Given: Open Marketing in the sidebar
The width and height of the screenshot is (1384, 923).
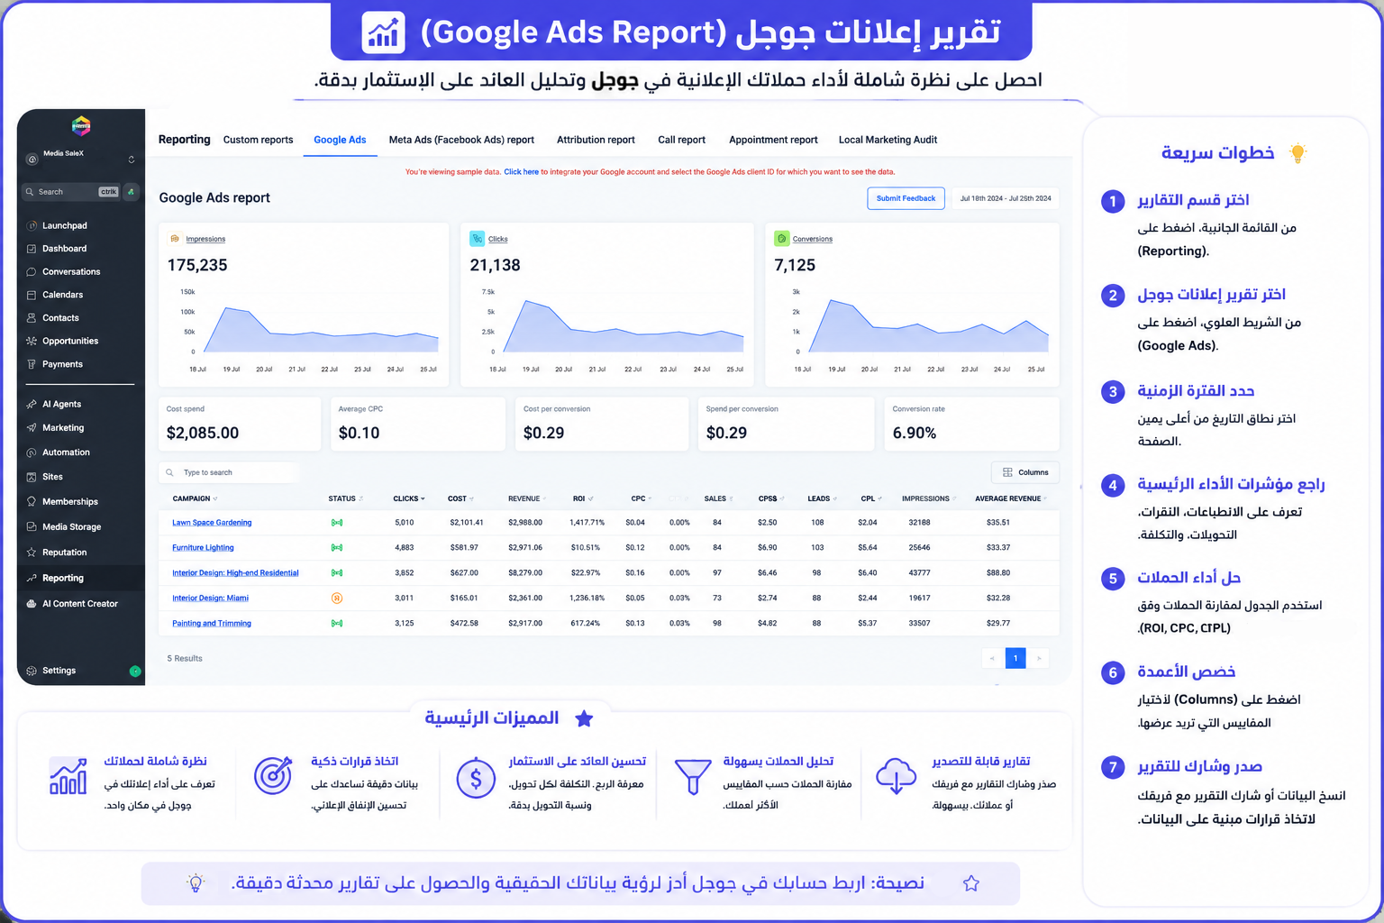Looking at the screenshot, I should (63, 428).
